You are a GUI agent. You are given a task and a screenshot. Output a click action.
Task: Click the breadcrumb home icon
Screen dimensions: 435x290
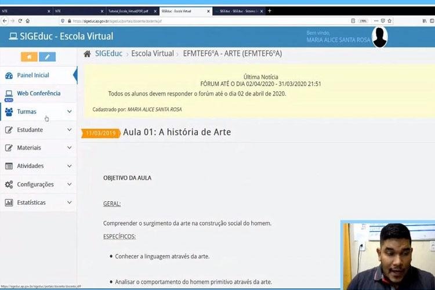click(x=87, y=53)
